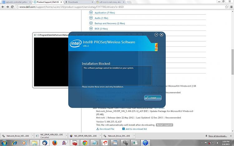Viewport: 234px width, 146px height.
Task: Minimize the Intel PROSet installer dialog
Action: [x=156, y=35]
